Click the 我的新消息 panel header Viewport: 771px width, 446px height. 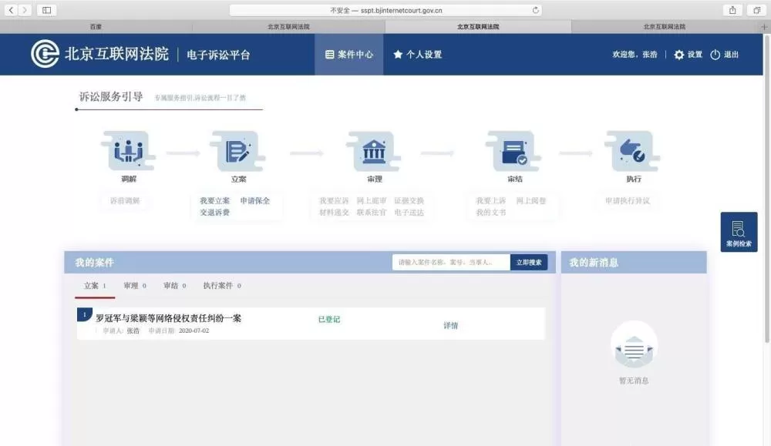coord(634,263)
